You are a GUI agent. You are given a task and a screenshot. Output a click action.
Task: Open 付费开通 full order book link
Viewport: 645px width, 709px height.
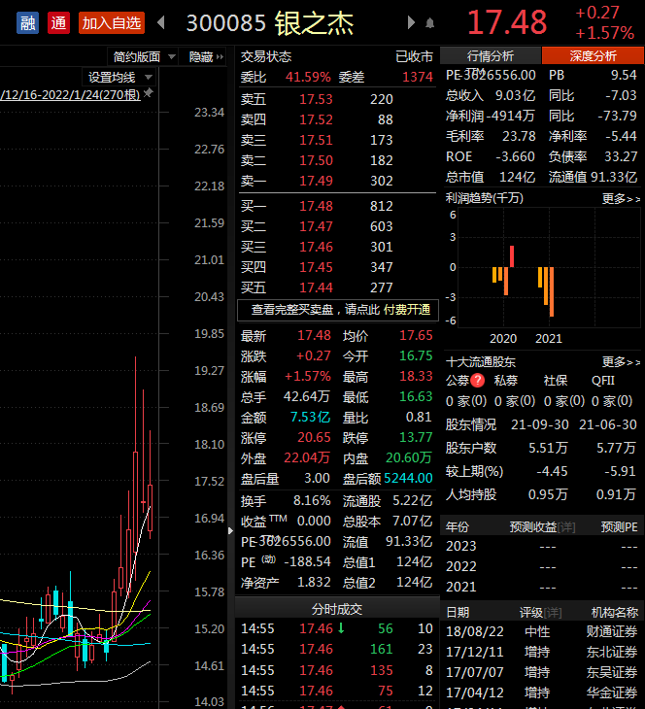point(407,310)
